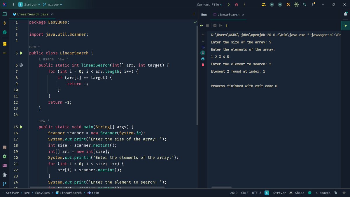Open more run actions vertical dots
The width and height of the screenshot is (350, 197).
point(244,5)
